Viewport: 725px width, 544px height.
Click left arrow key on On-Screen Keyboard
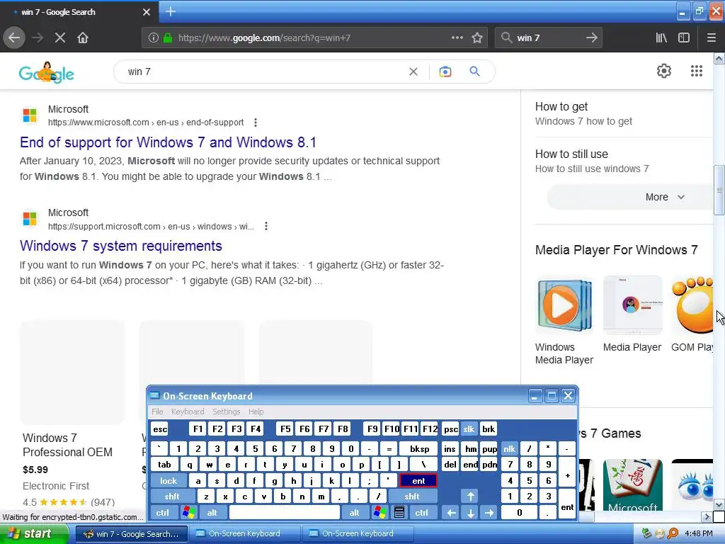pos(452,513)
